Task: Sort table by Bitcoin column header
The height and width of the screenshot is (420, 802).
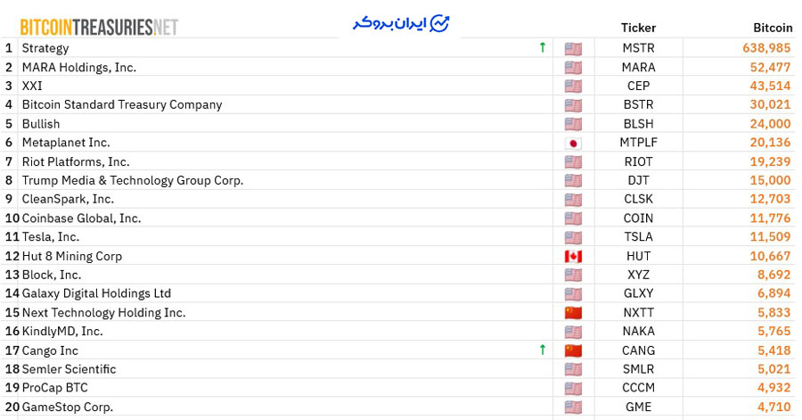Action: tap(772, 28)
